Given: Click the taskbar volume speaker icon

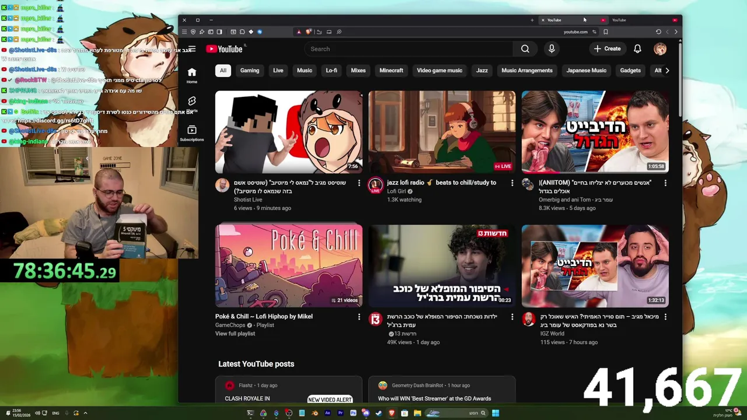Looking at the screenshot, I should click(37, 413).
